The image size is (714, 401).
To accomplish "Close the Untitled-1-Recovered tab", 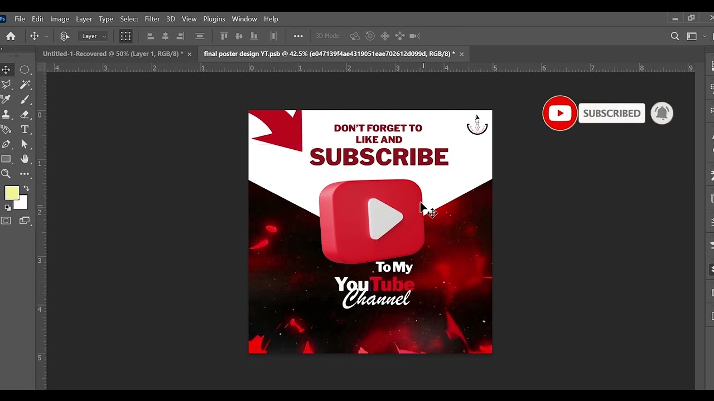I will coord(190,54).
